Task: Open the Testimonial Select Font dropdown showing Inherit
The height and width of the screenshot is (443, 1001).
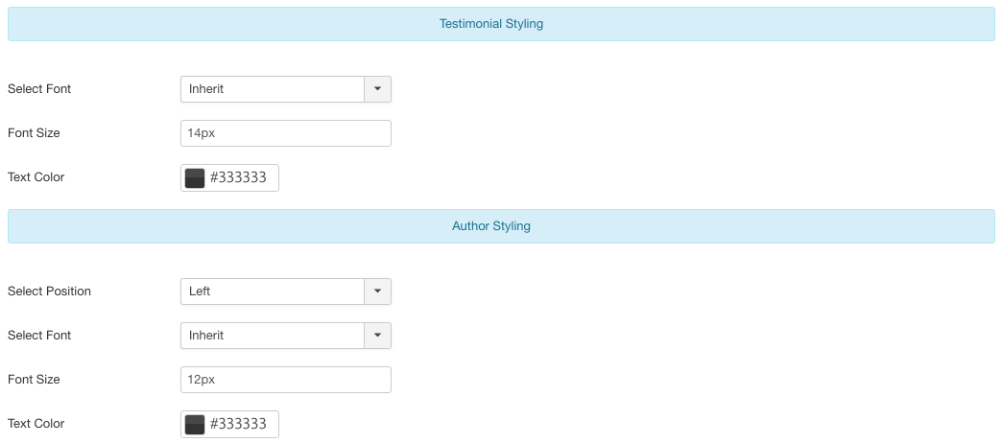Action: click(273, 89)
